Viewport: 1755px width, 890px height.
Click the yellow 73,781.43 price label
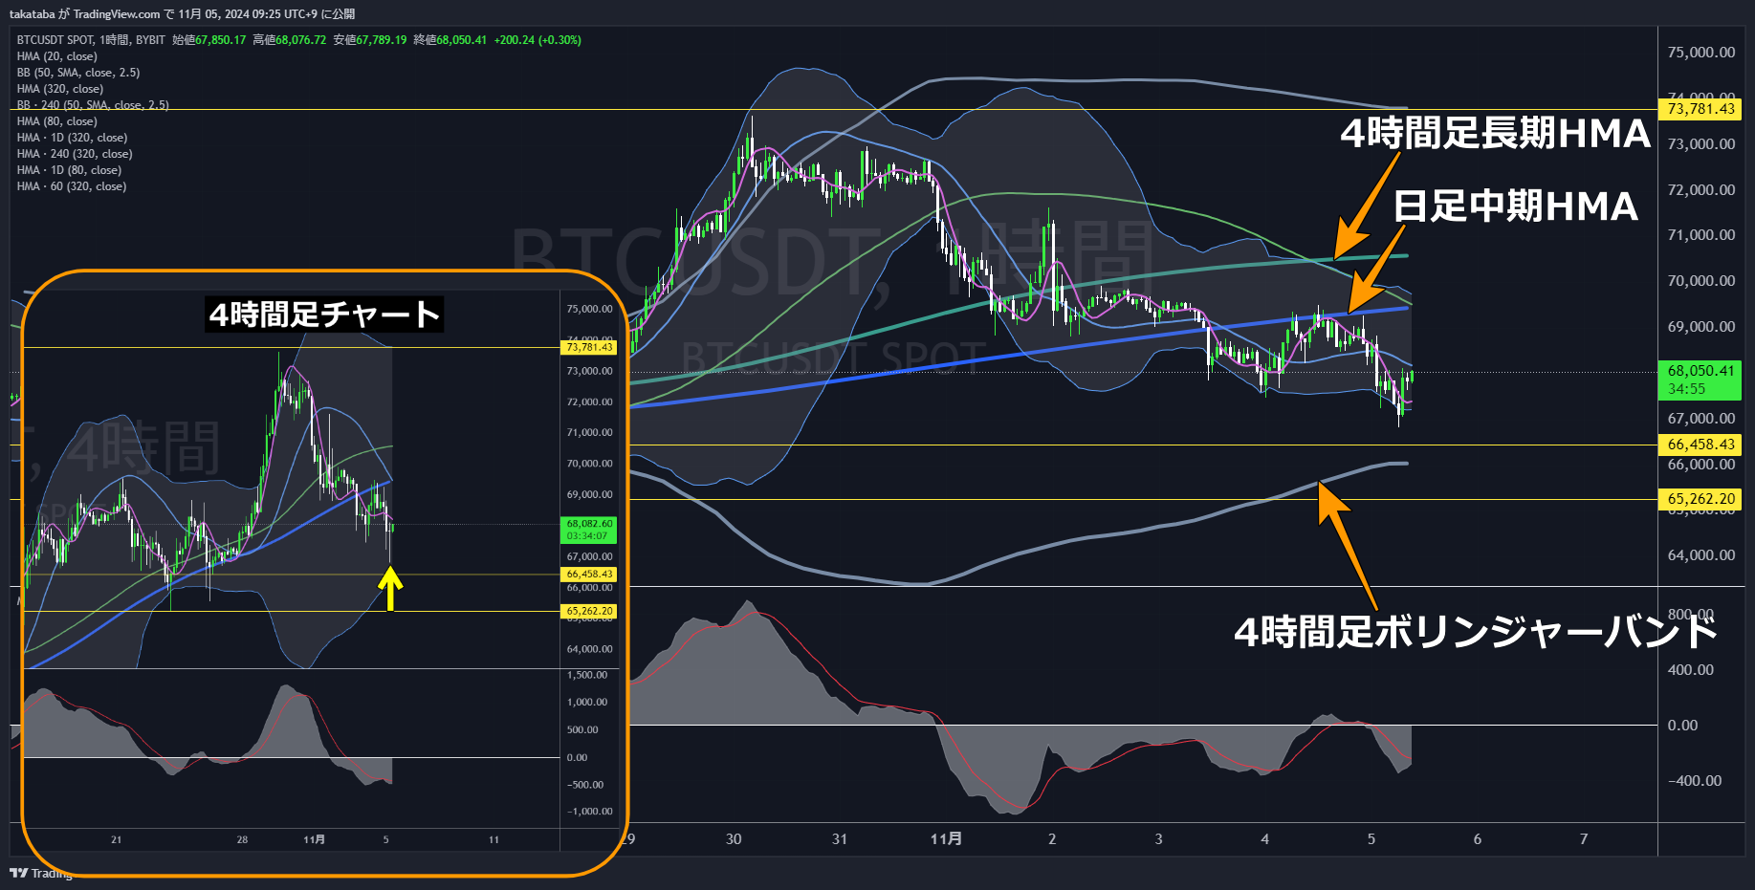1700,109
